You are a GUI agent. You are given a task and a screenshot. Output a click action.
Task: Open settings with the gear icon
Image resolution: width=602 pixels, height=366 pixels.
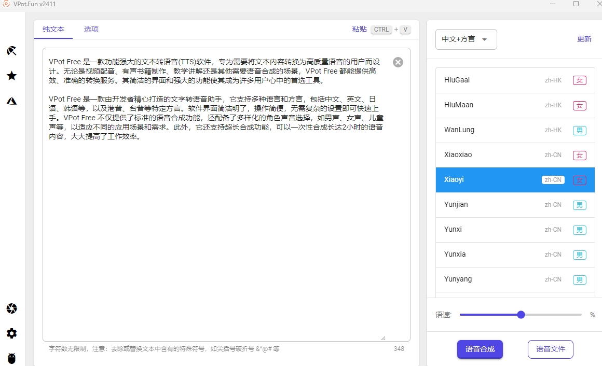click(11, 333)
